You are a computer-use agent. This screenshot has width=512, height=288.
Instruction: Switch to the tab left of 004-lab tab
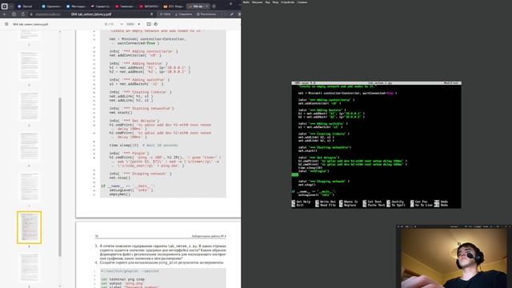[x=173, y=6]
